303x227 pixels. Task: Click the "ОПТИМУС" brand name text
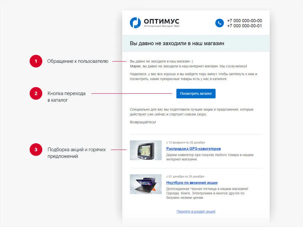161,21
